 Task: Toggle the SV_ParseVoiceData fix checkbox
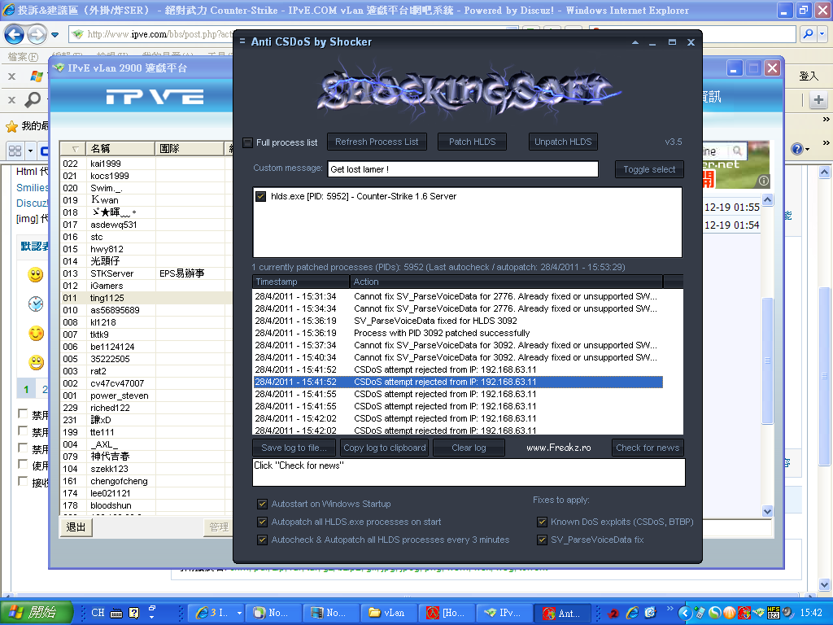(x=542, y=540)
